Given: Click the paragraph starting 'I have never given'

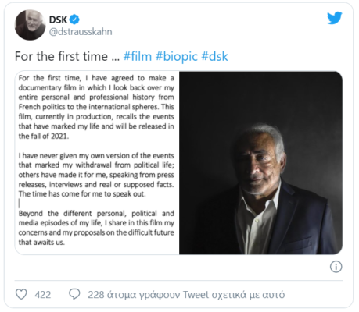Looking at the screenshot, I should tap(96, 175).
